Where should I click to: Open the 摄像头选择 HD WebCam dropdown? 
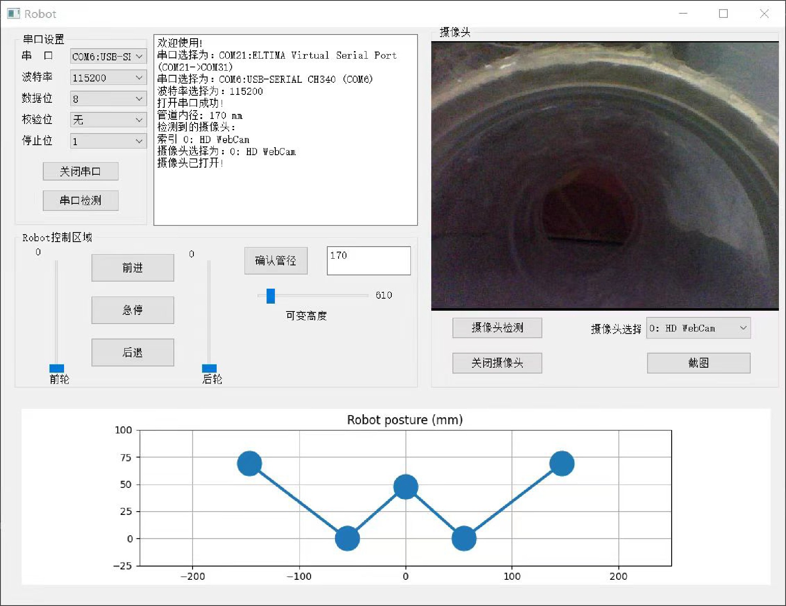pos(698,328)
